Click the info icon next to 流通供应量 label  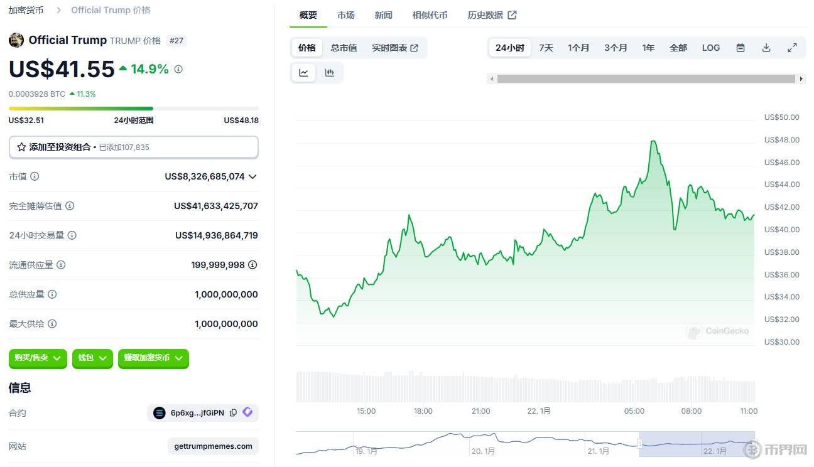61,265
